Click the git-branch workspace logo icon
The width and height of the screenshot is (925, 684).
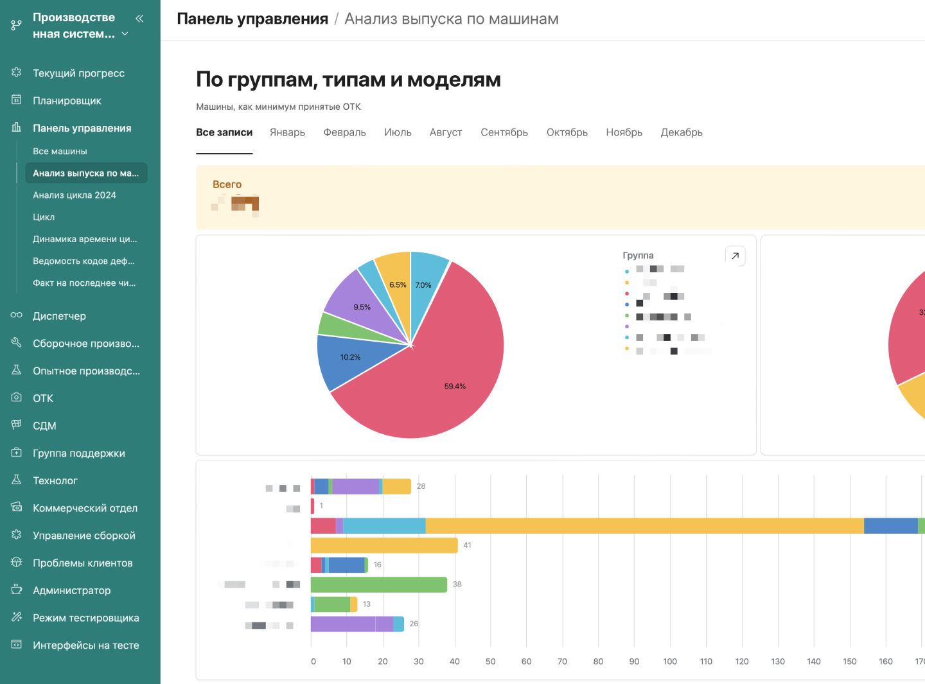click(x=17, y=26)
